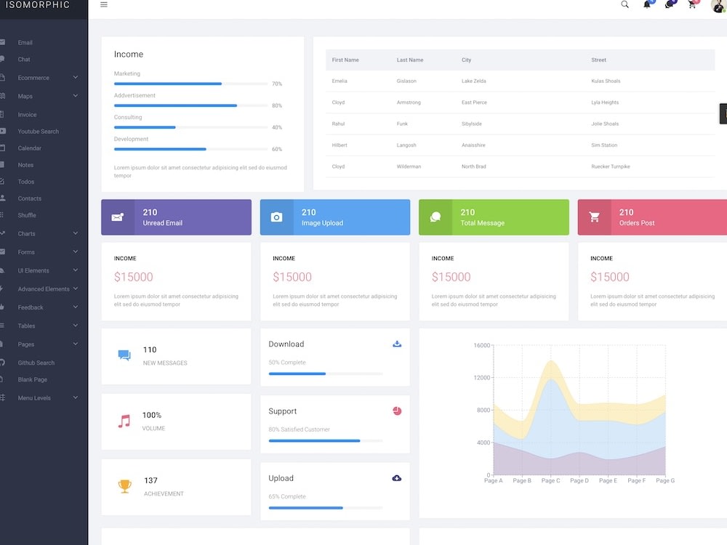Open the Invoice page from the sidebar
Image resolution: width=727 pixels, height=545 pixels.
26,114
